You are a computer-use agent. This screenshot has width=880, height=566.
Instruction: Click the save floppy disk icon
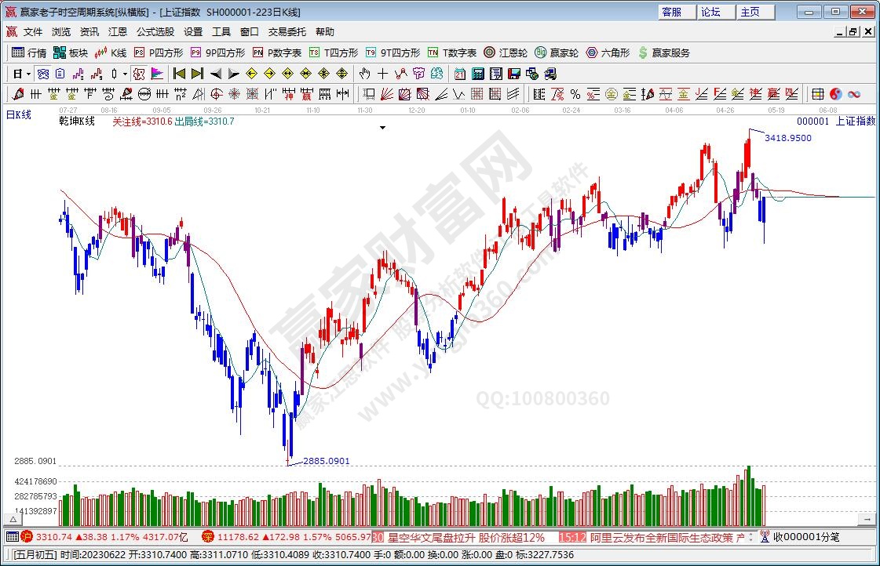click(x=514, y=74)
